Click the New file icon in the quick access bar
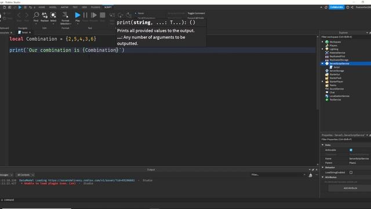Screen dimensions: 371x209 tap(4, 8)
